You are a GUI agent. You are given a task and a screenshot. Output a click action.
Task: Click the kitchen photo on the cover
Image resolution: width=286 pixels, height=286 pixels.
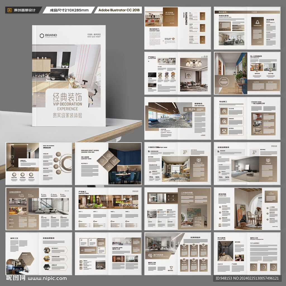66,76
